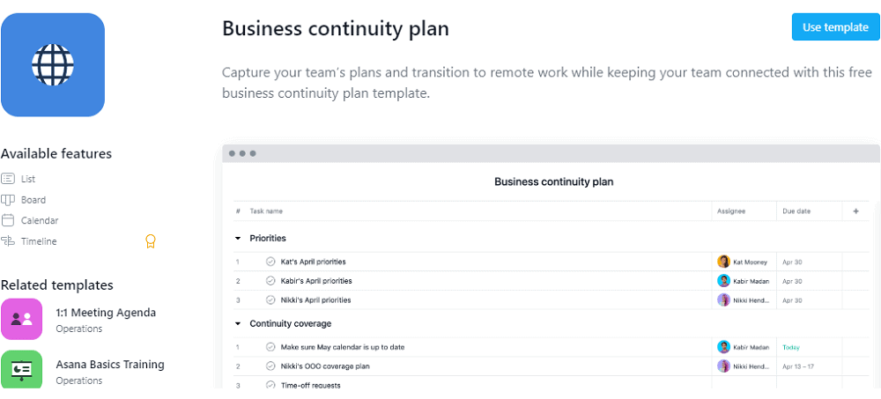Click the blue globe template icon

(x=53, y=64)
